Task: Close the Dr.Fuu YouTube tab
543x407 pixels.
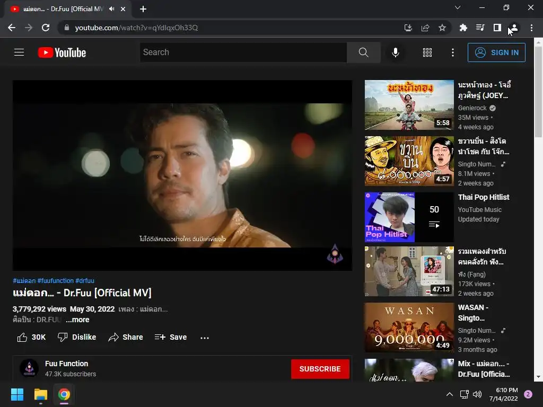Action: [x=123, y=9]
